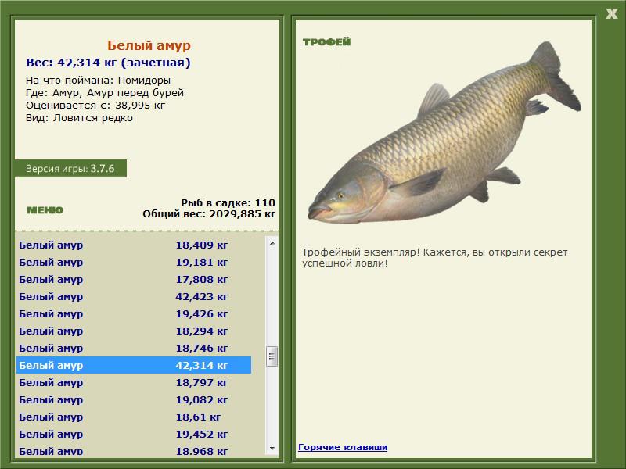This screenshot has height=469, width=626.
Task: Click the scrollbar up arrow in the fish list
Action: pyautogui.click(x=272, y=243)
